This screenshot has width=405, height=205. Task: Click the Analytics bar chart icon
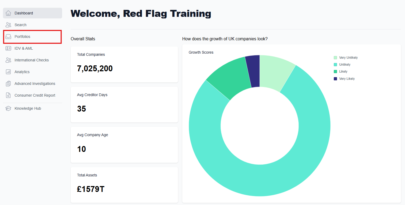point(8,72)
